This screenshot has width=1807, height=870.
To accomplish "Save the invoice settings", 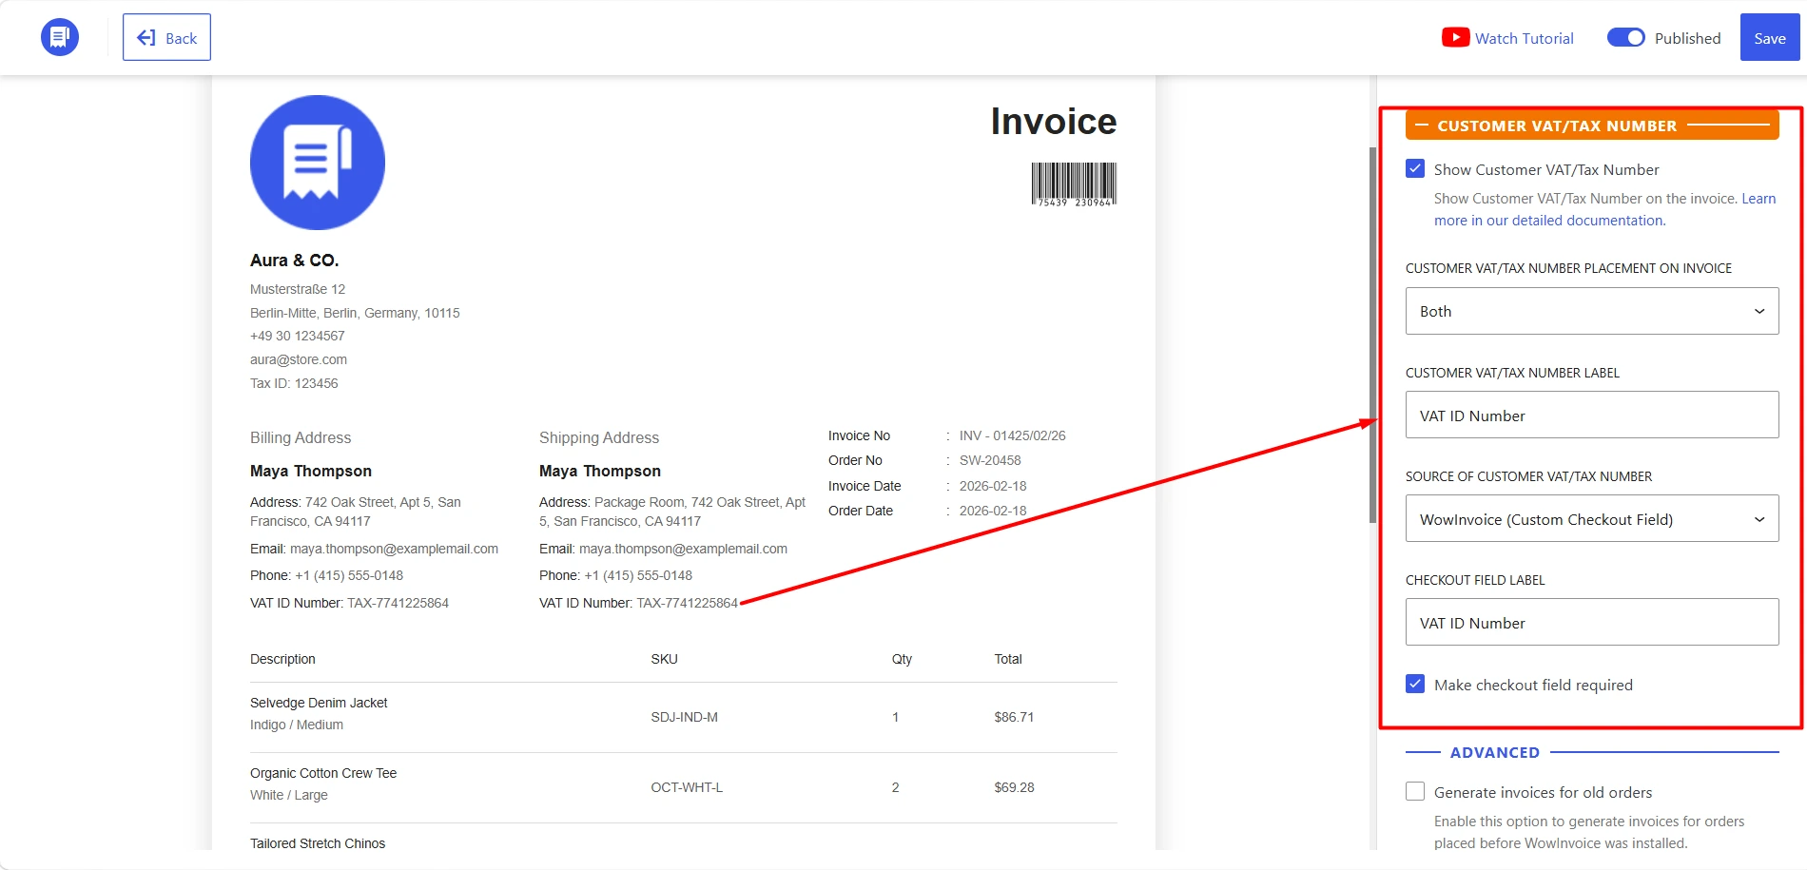I will click(x=1769, y=38).
